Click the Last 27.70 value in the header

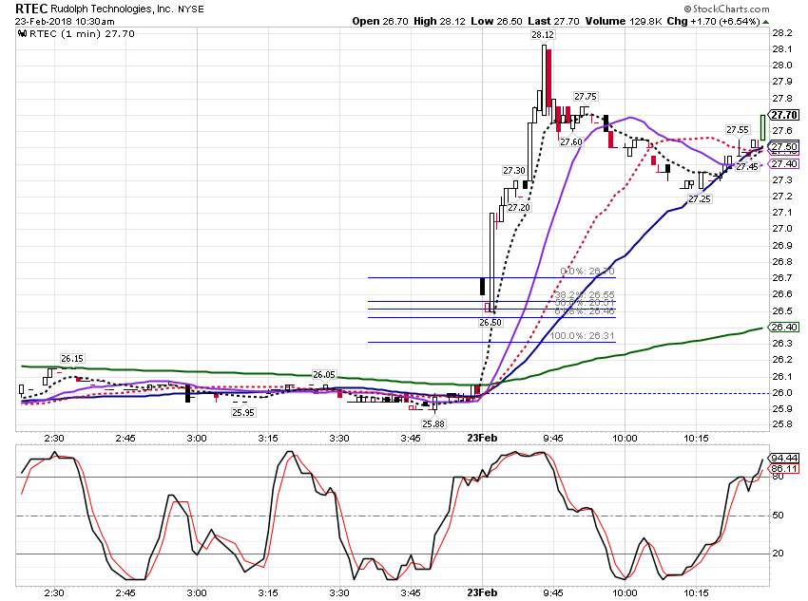coord(553,21)
